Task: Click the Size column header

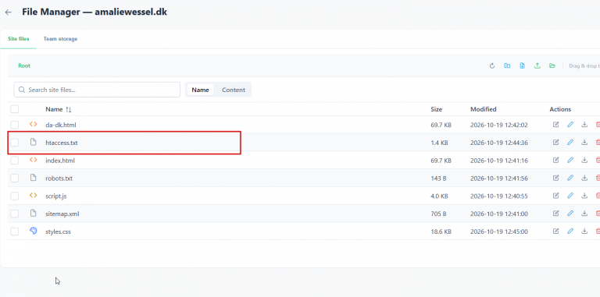Action: (x=436, y=109)
